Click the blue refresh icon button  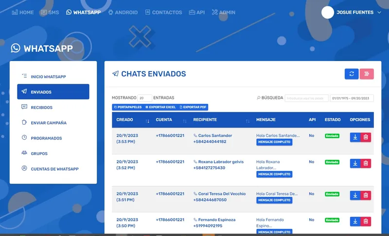click(x=351, y=74)
